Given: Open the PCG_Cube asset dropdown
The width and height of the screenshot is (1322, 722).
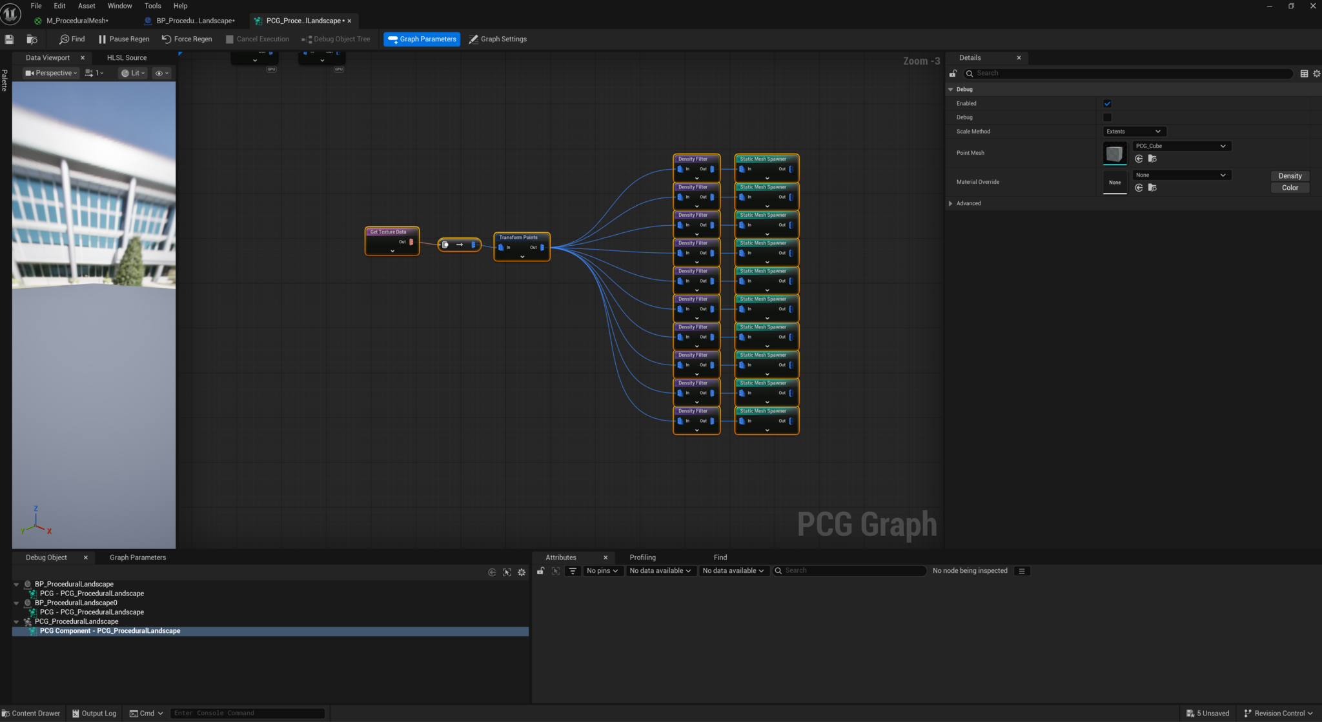Looking at the screenshot, I should [1181, 146].
